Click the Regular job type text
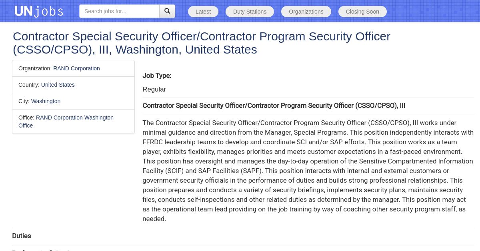This screenshot has width=480, height=251. tap(154, 90)
